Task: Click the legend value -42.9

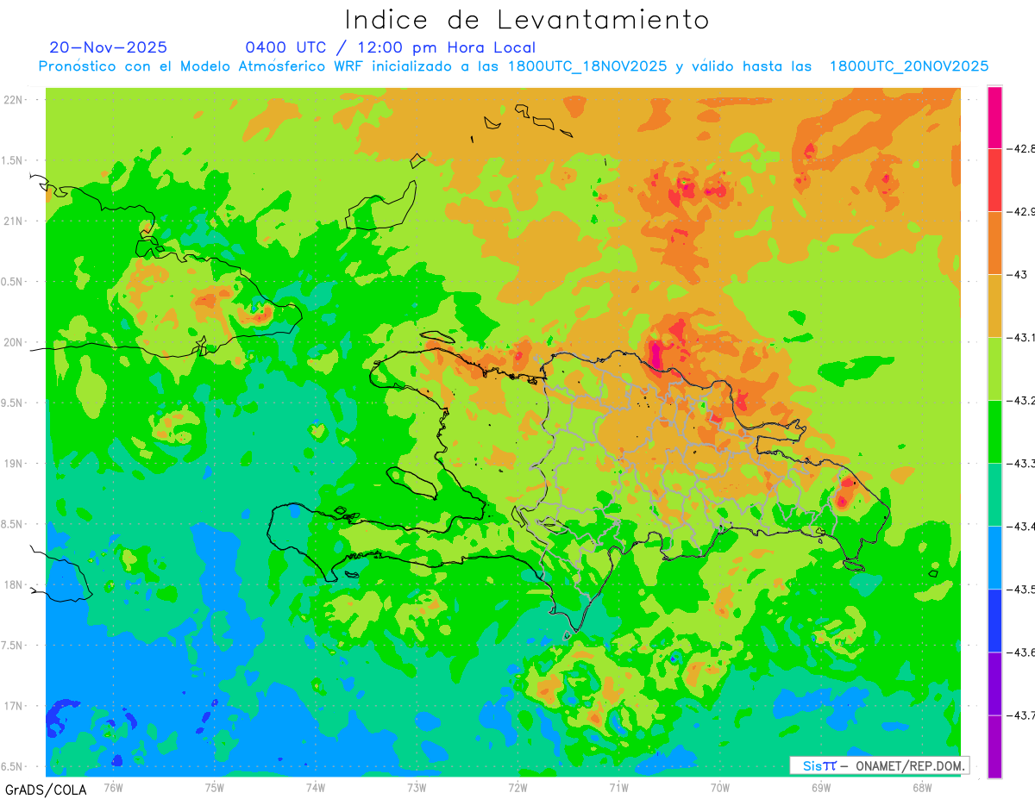Action: click(1020, 212)
